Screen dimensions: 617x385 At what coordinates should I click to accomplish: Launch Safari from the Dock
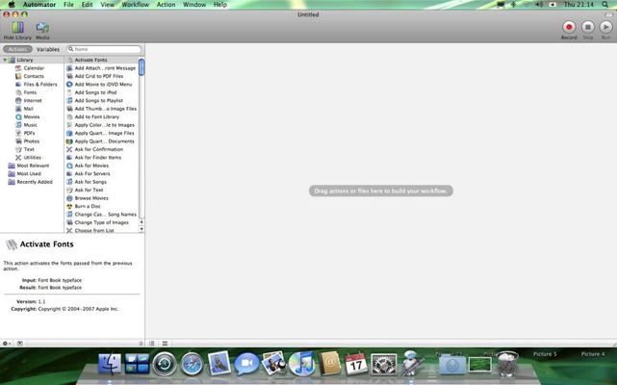(x=192, y=364)
